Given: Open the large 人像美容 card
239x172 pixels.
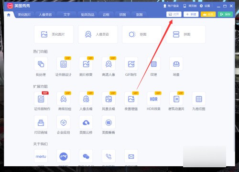Looking at the screenshot, I should tap(98, 34).
